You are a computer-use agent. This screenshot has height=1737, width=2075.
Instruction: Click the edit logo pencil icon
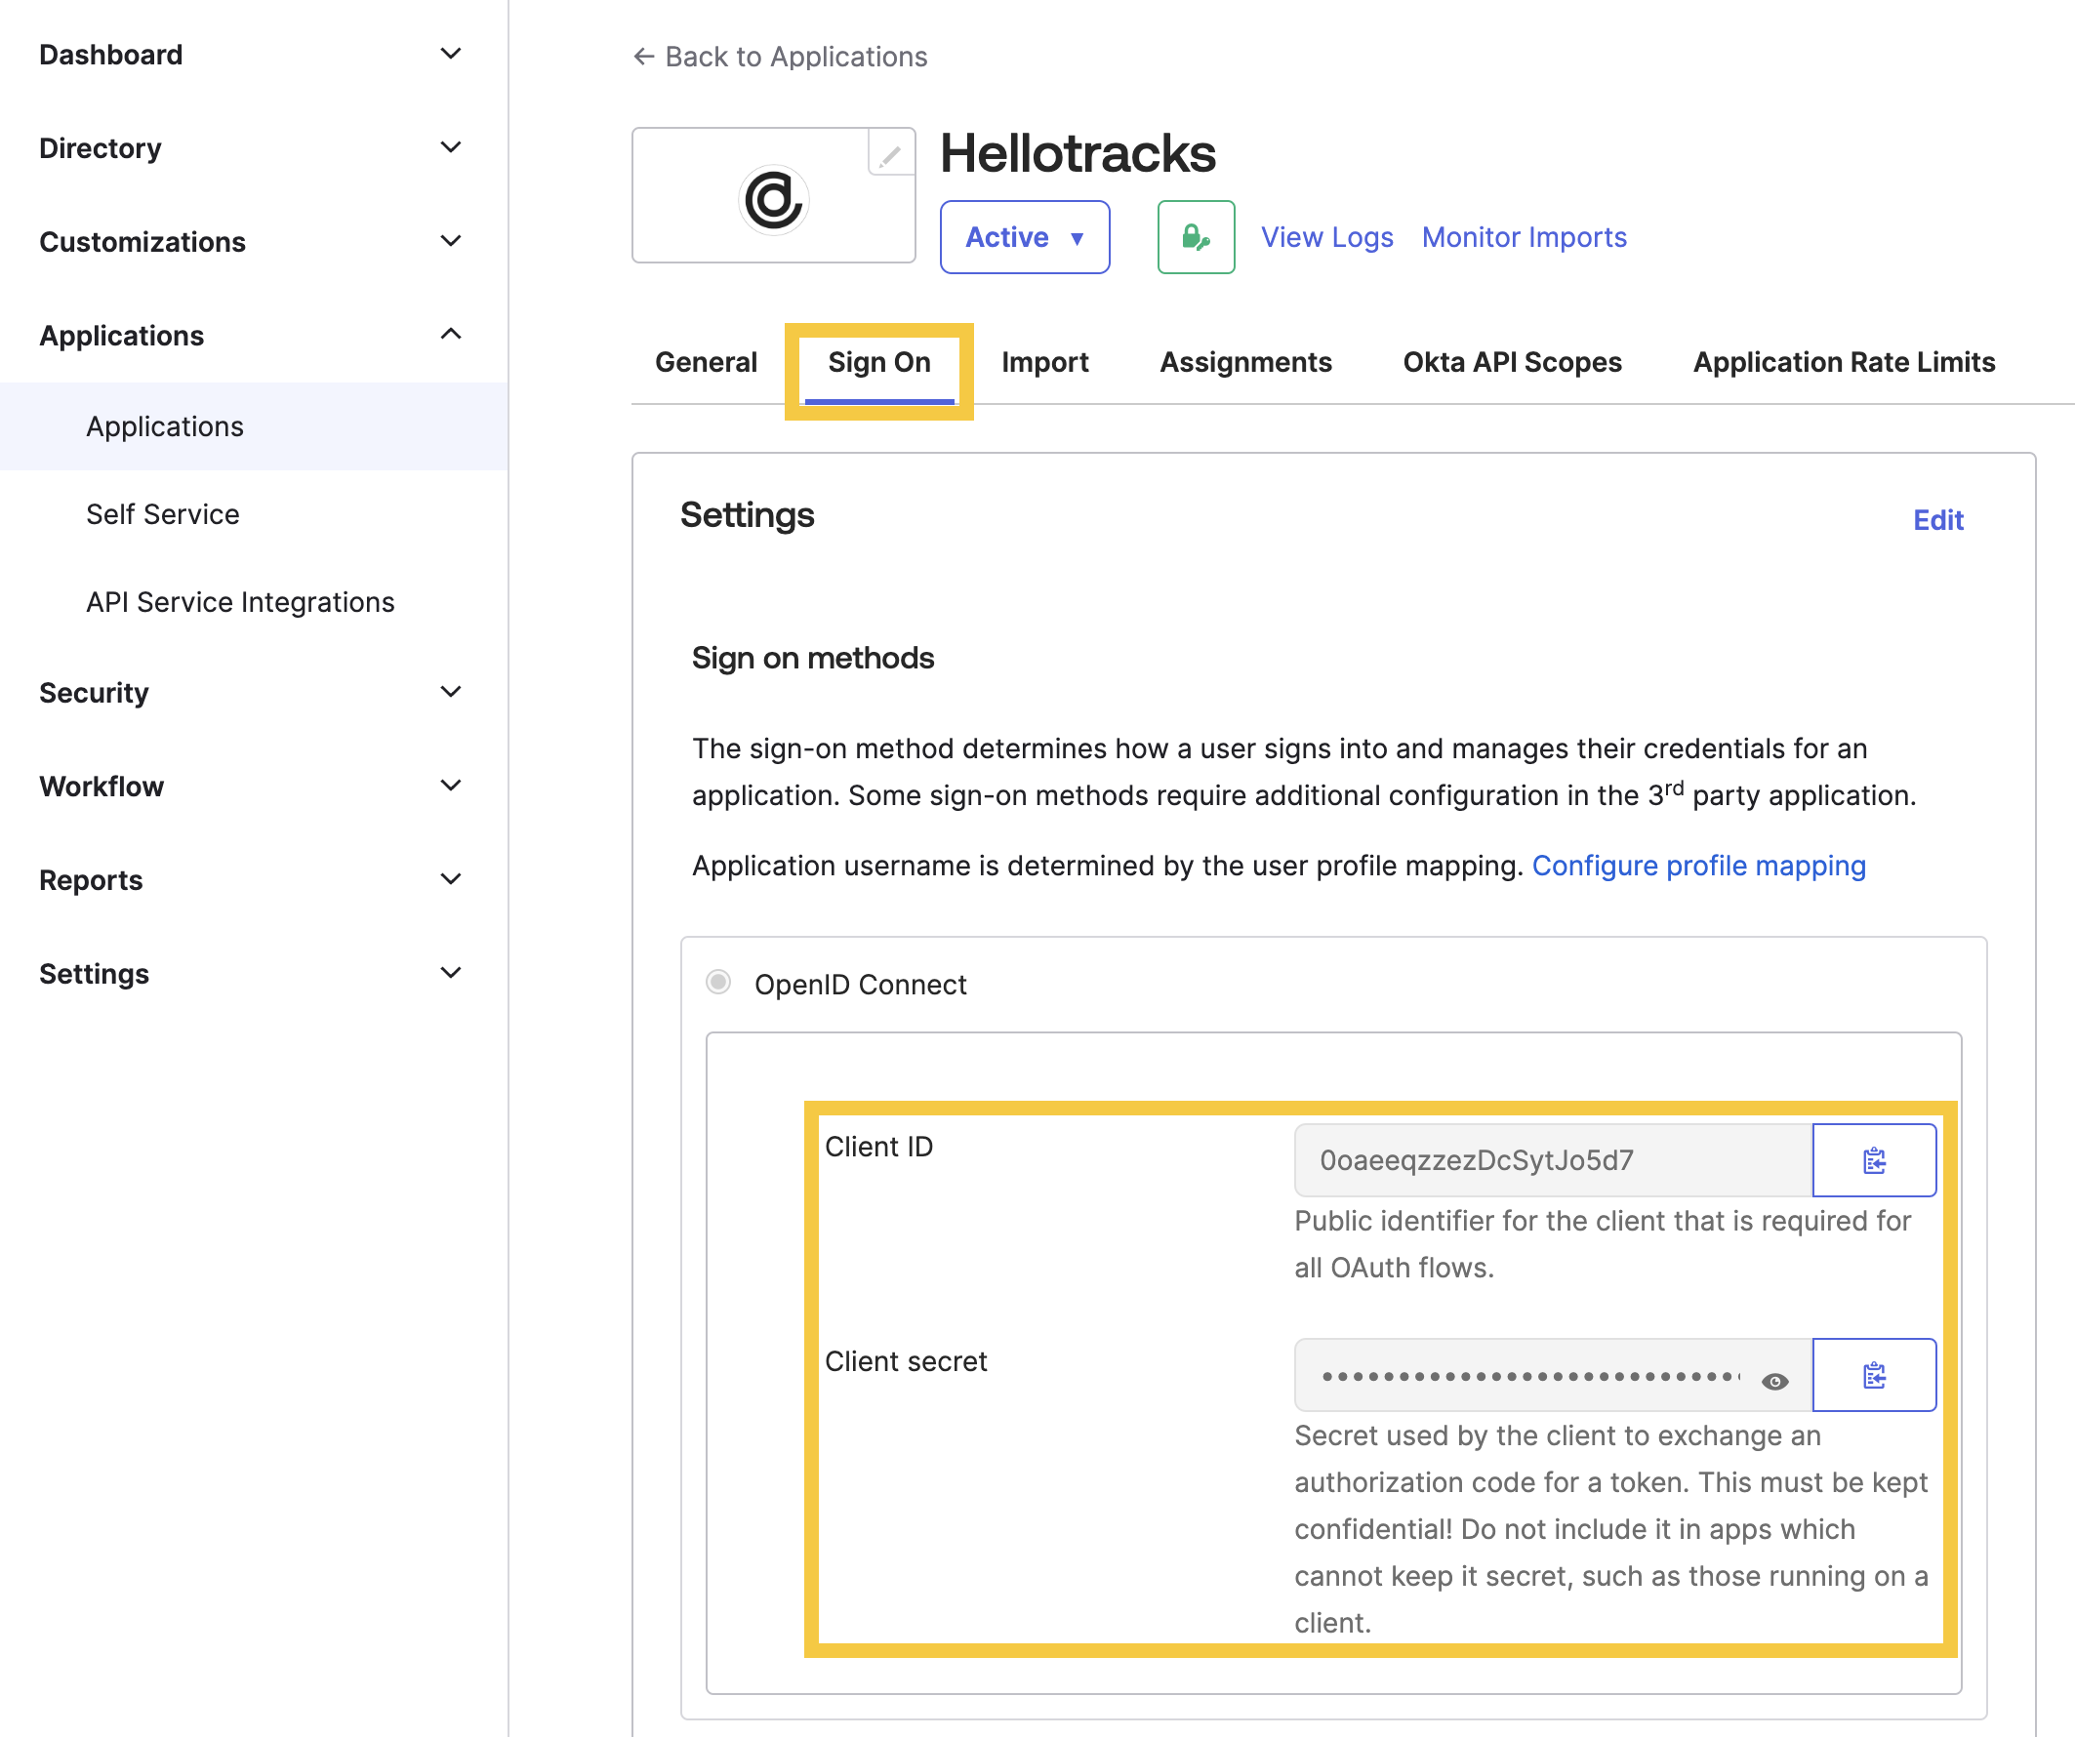pyautogui.click(x=890, y=154)
